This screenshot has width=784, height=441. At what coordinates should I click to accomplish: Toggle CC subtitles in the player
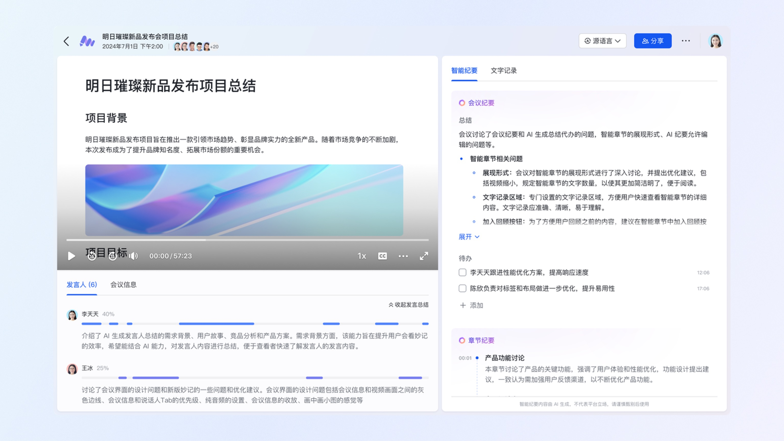(382, 256)
